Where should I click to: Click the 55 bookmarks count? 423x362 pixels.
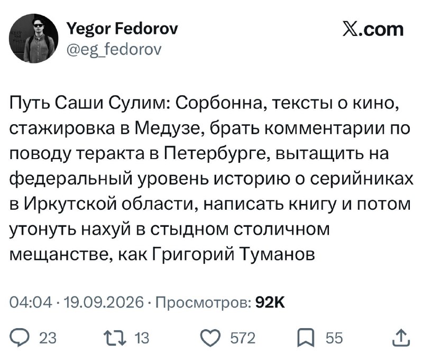coord(334,338)
